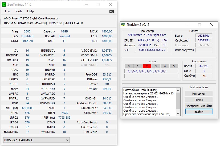The image size is (220, 146).
Task: Click the CLDO VDDP value 1,0500V
Action: click(107, 60)
